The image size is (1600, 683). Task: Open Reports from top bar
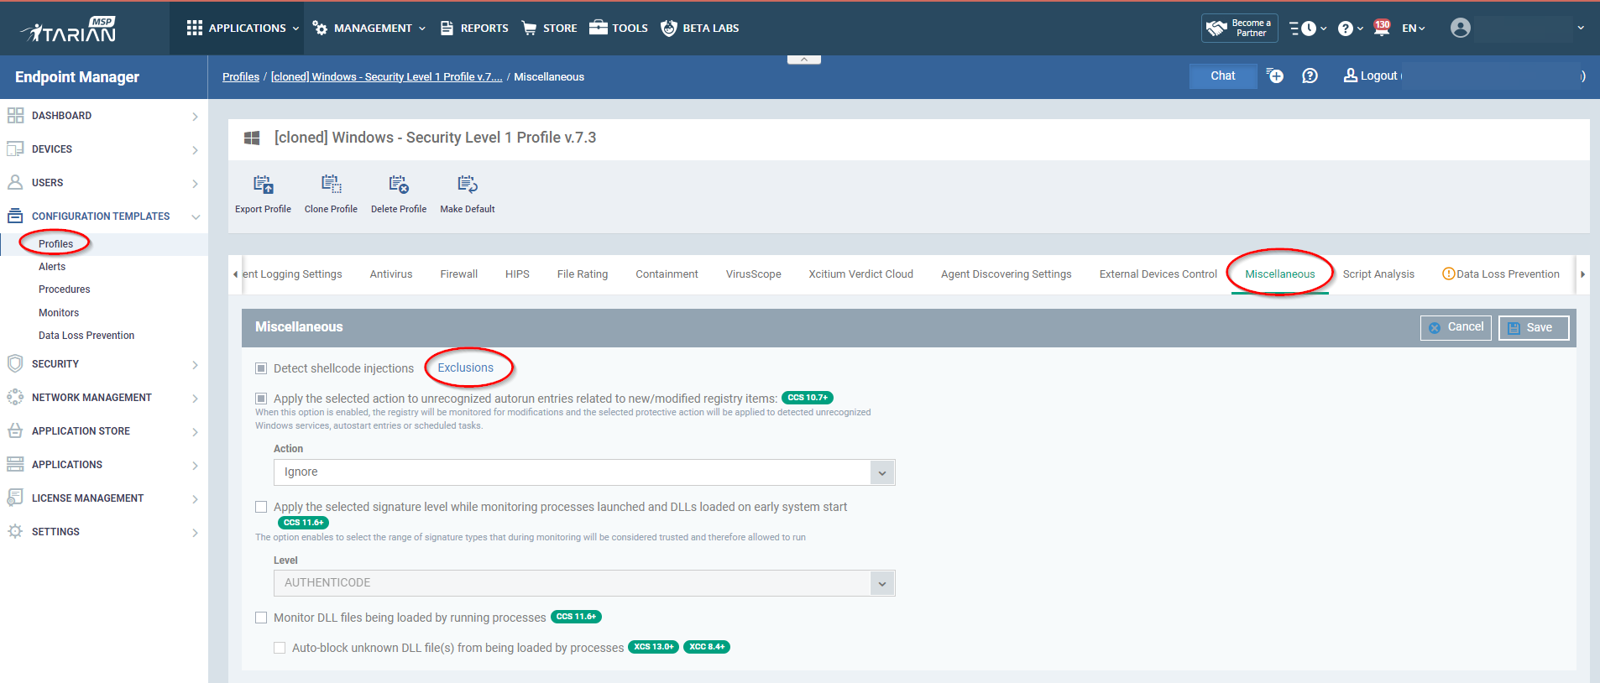click(474, 28)
